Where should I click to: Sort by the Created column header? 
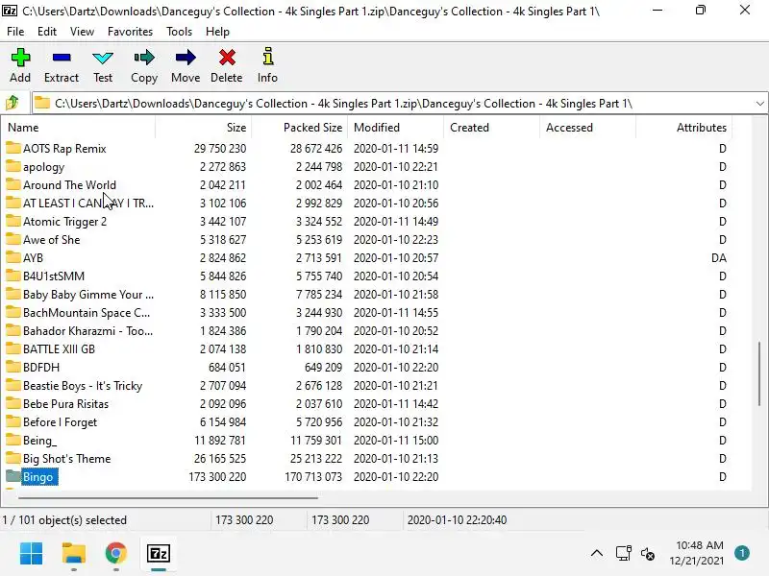[x=491, y=128]
